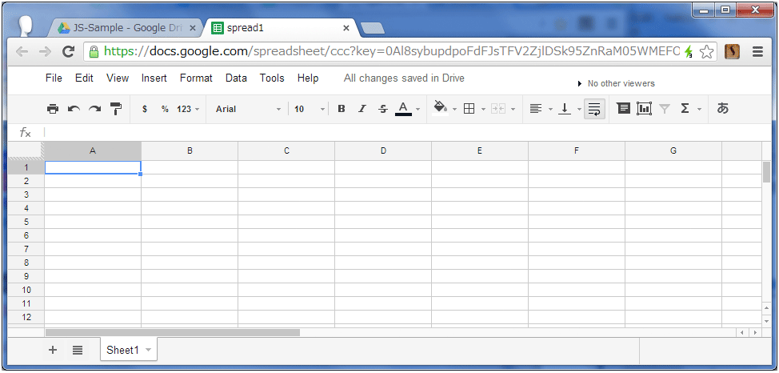
Task: Format as currency with $ button
Action: pyautogui.click(x=145, y=109)
